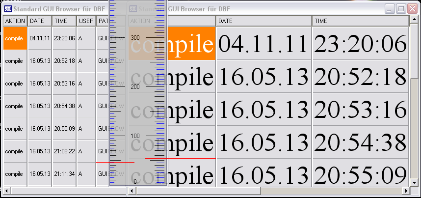The image size is (421, 198).
Task: Select 20:52:18 time cell in small-font window
Action: click(x=64, y=61)
